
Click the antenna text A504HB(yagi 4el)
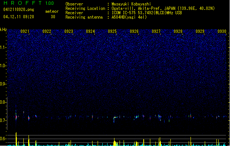[129, 17]
